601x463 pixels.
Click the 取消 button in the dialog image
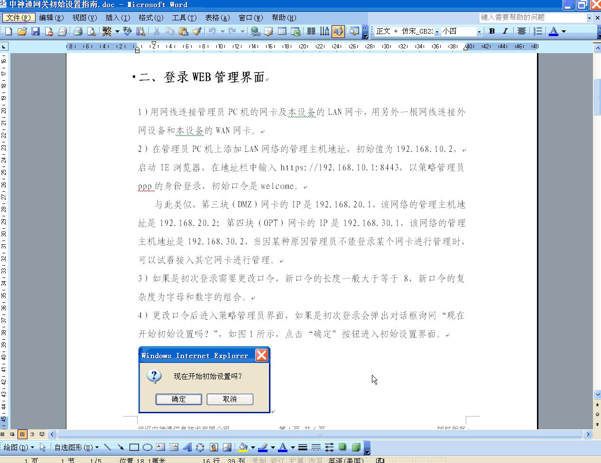tap(230, 399)
